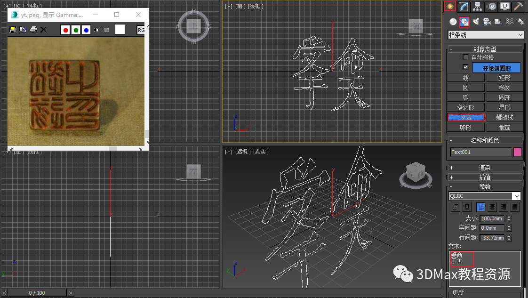Print the image from the yt.jpeg window

tap(33, 30)
